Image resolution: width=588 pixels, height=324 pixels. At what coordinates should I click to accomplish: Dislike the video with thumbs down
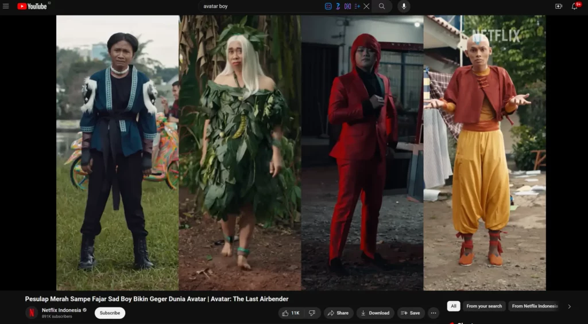[x=312, y=313]
